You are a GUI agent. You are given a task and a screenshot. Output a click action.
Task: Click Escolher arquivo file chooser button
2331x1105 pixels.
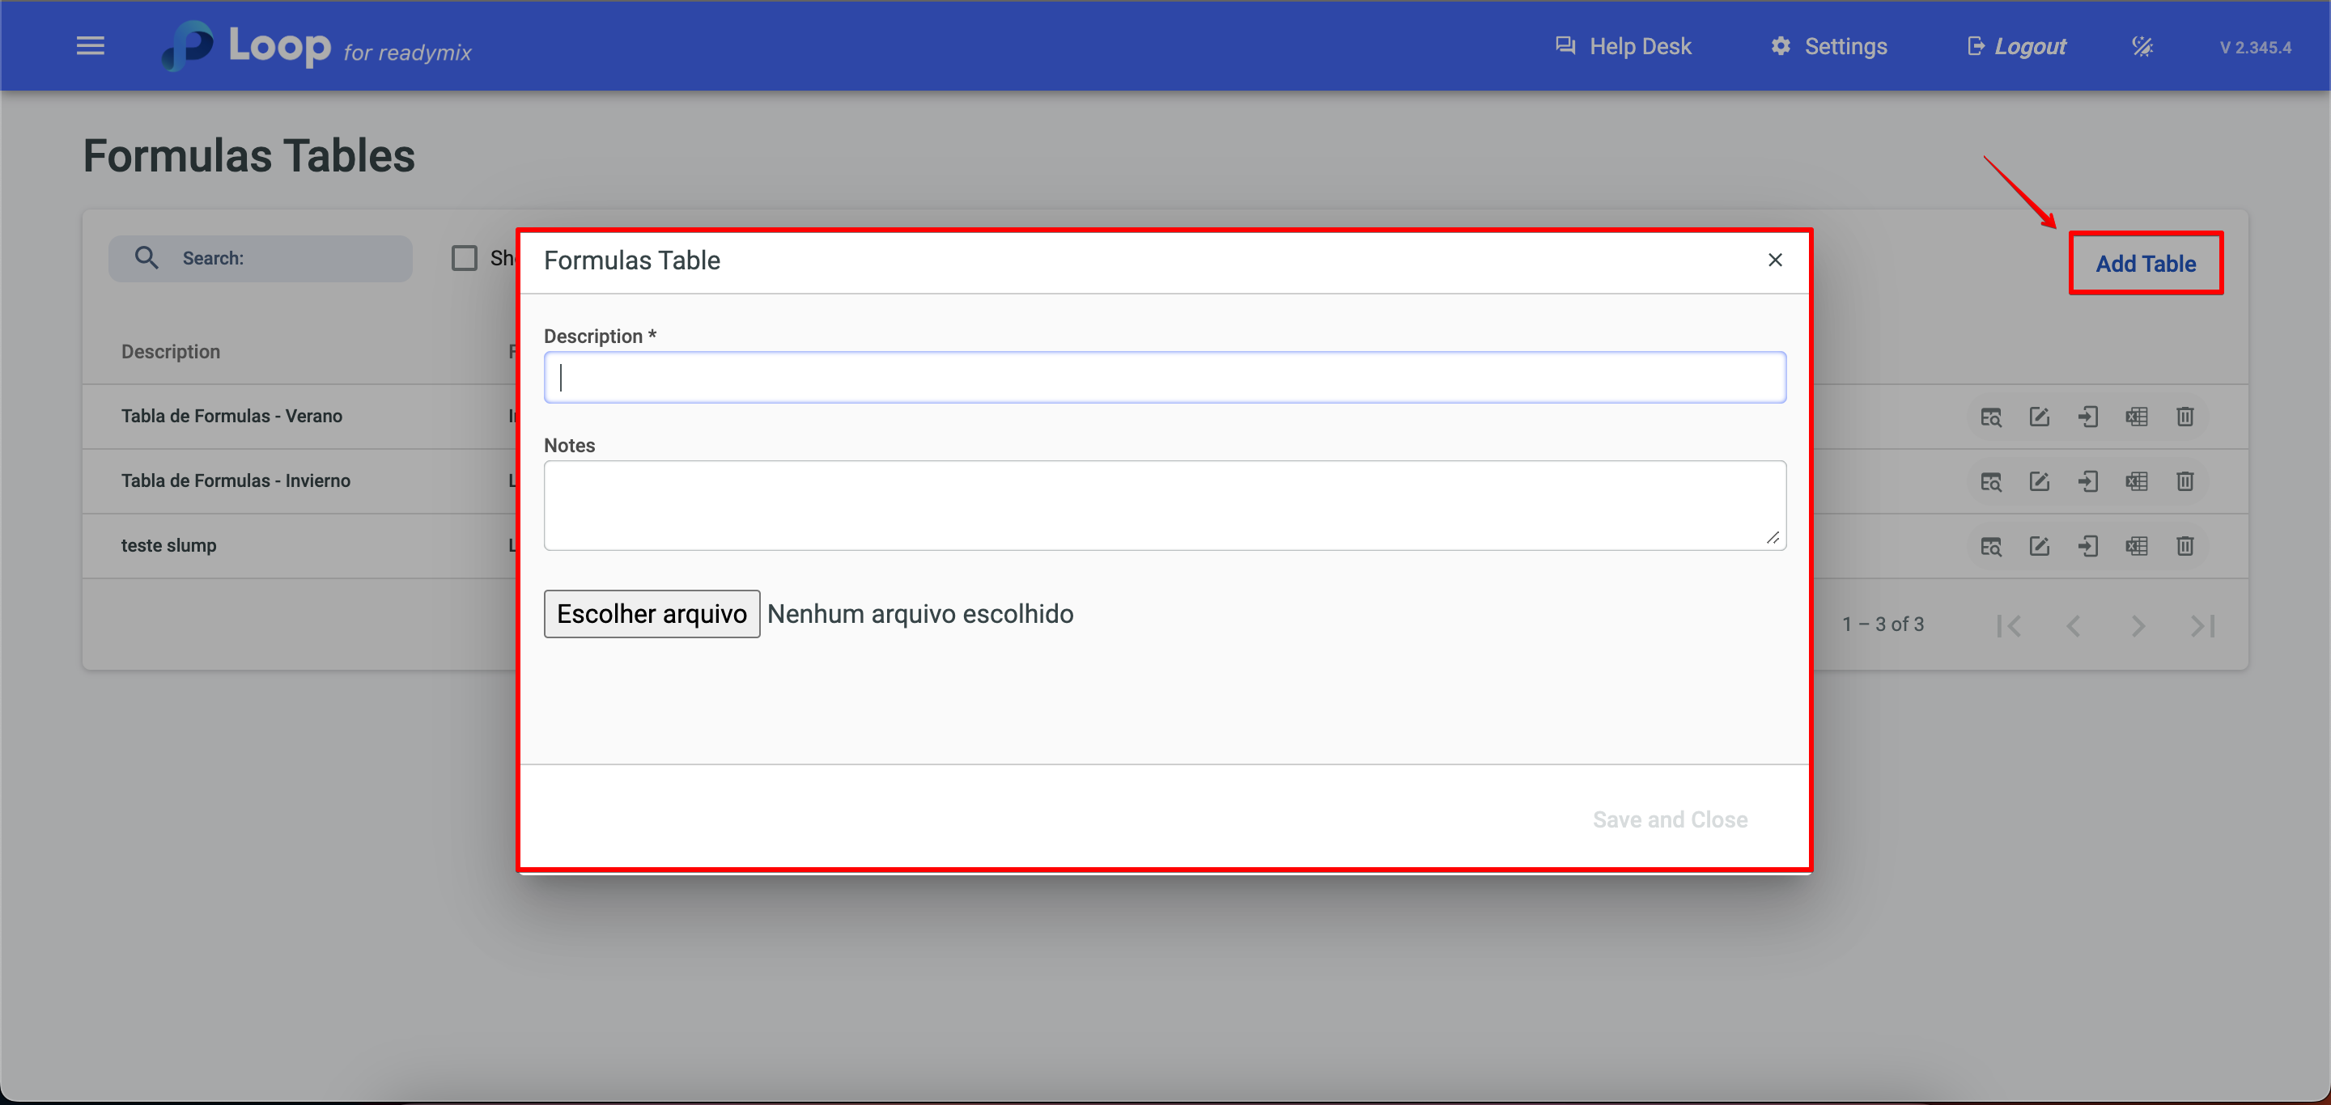click(x=652, y=614)
